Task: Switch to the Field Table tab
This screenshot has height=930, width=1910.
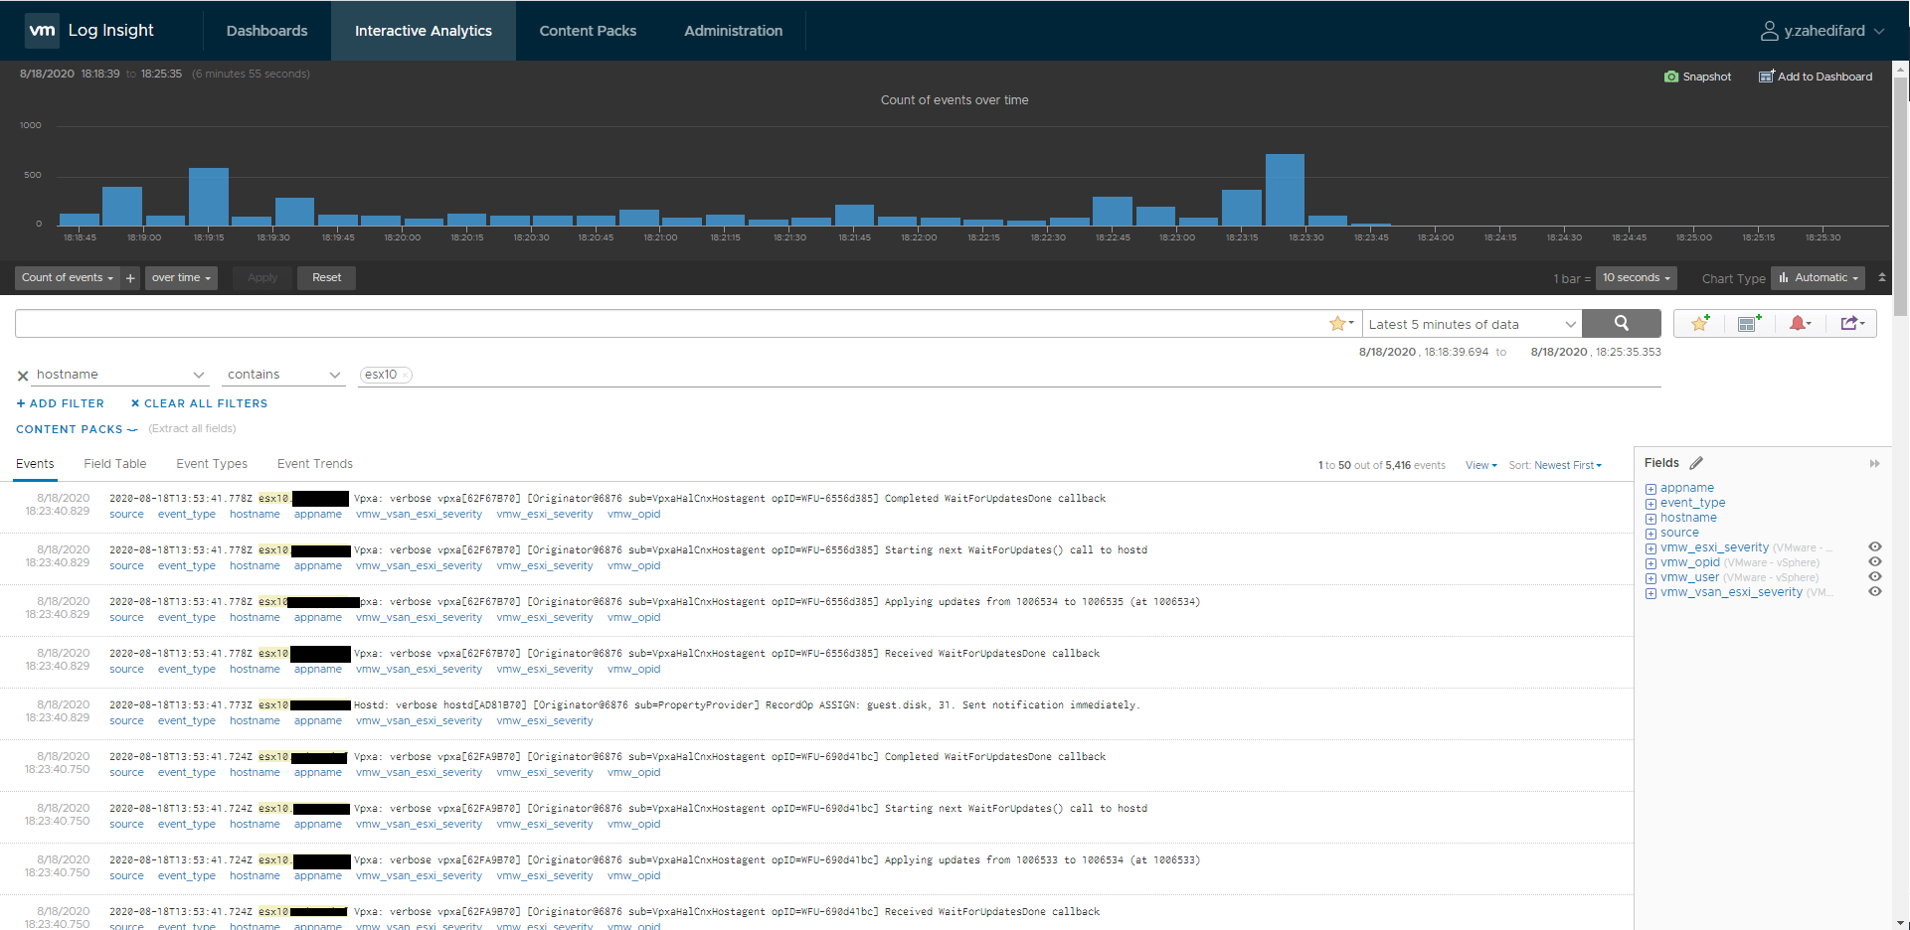Action: pyautogui.click(x=115, y=463)
